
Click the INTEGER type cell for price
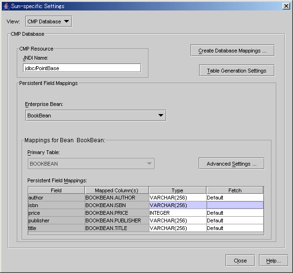click(178, 213)
